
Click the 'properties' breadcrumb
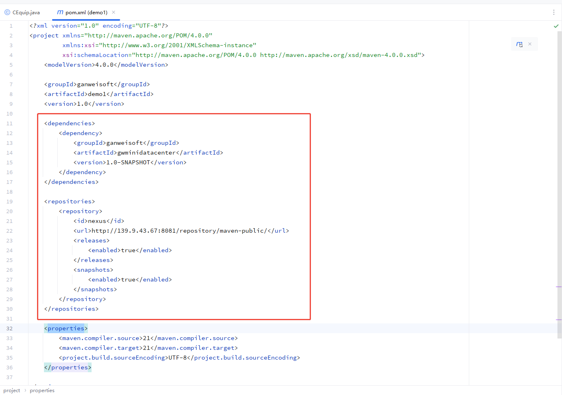42,391
